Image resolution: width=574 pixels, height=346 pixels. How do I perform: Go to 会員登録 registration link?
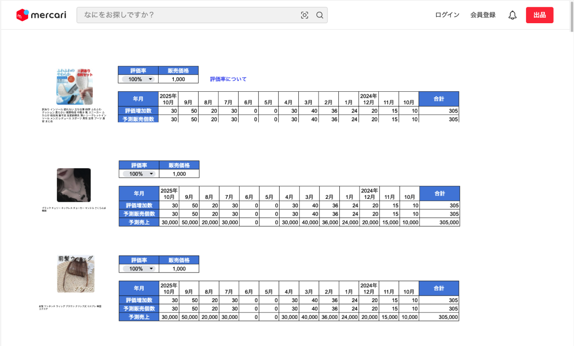coord(483,15)
